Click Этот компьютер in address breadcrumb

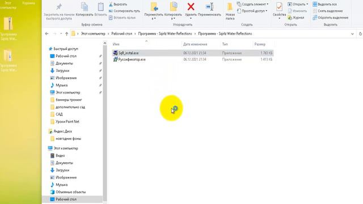[93, 34]
